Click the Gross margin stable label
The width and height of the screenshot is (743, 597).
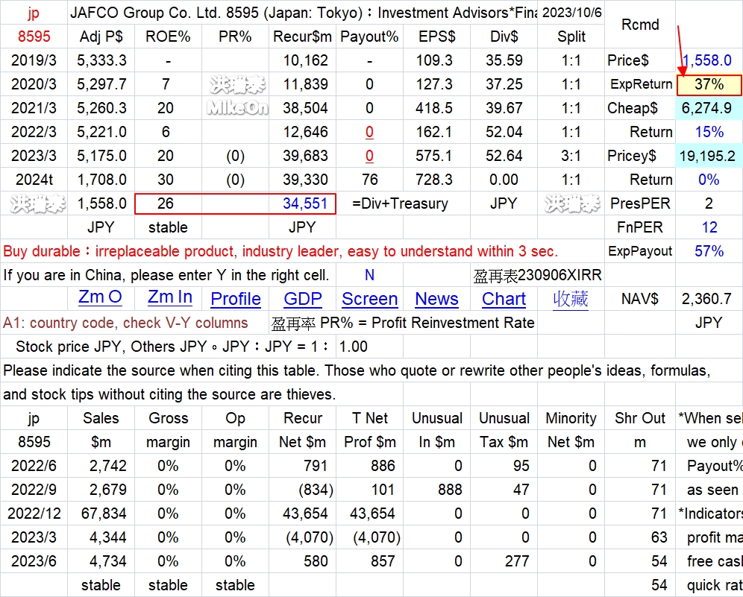pos(168,585)
